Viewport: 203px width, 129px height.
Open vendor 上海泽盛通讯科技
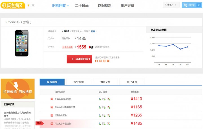click(x=63, y=99)
